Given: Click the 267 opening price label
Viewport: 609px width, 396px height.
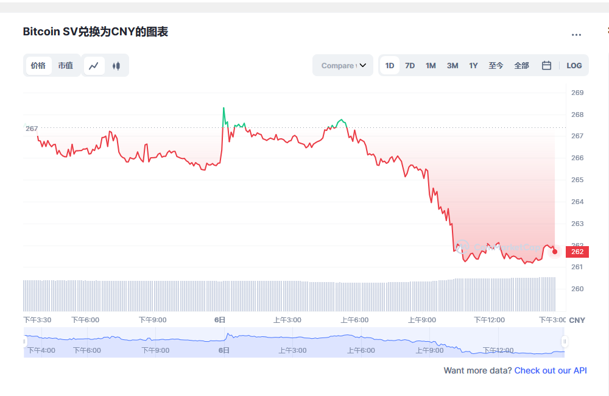Looking at the screenshot, I should point(32,129).
